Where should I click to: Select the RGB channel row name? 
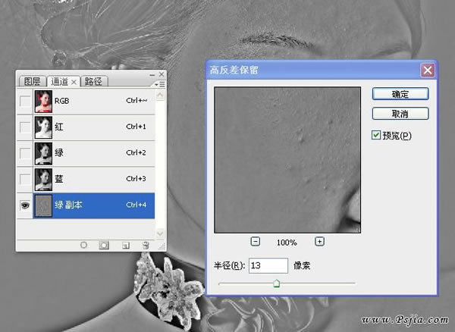(62, 101)
